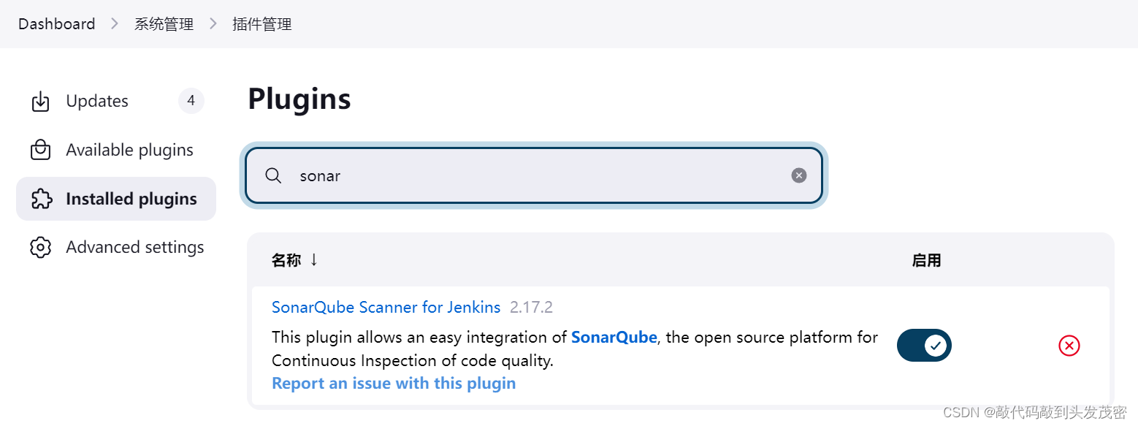Go to Dashboard breadcrumb

coord(56,24)
